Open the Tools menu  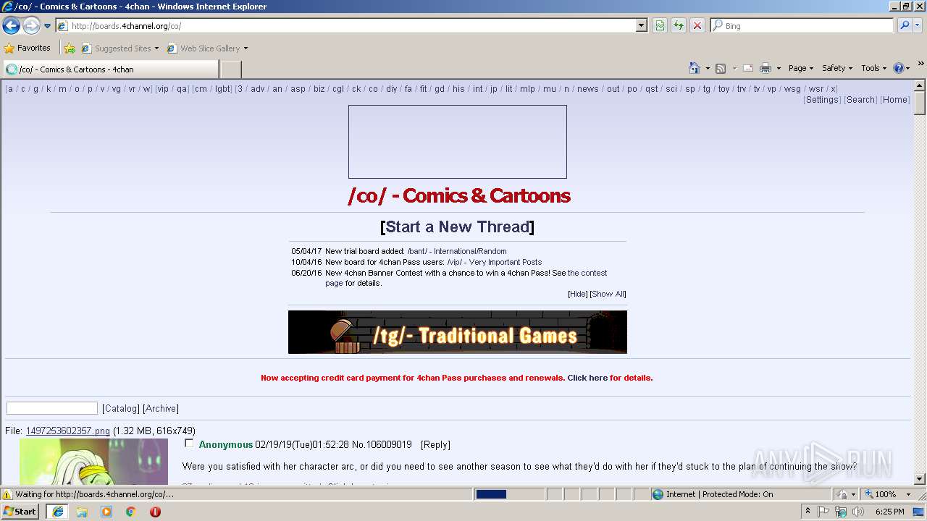click(873, 68)
